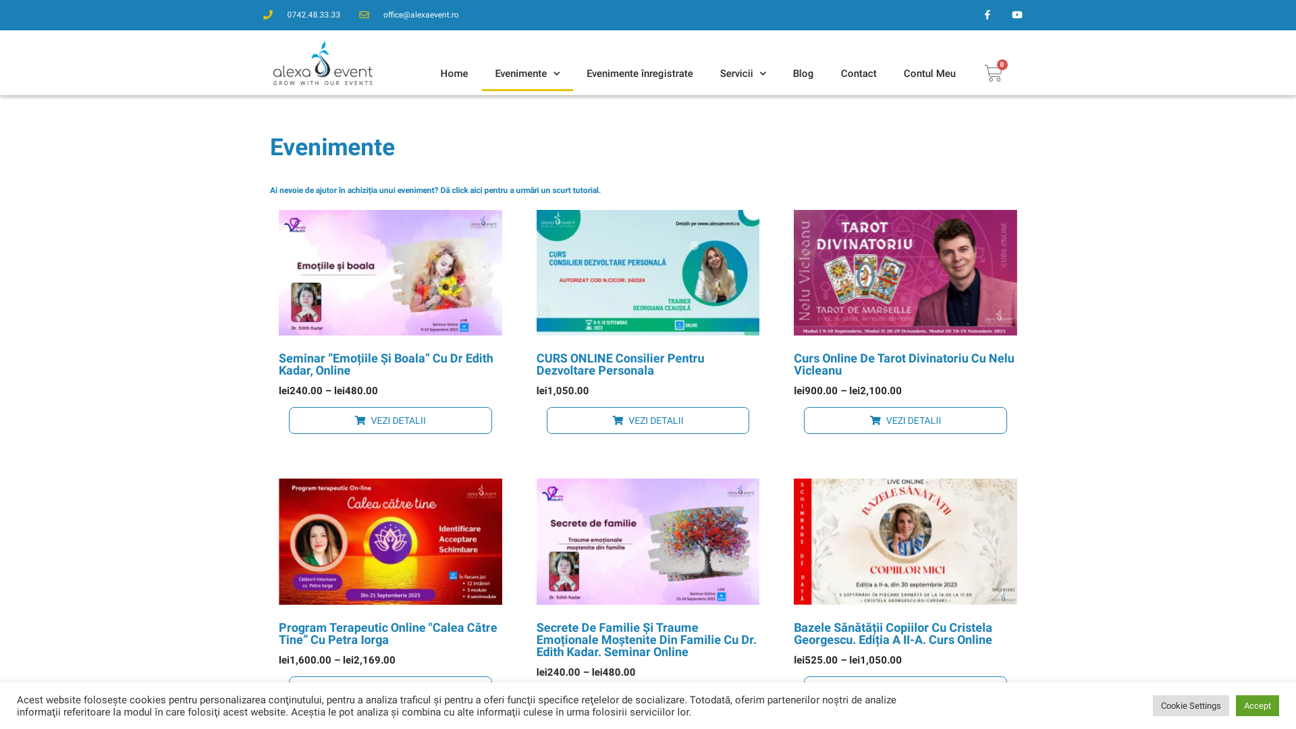Open the YouTube channel icon
The height and width of the screenshot is (729, 1296).
(x=1017, y=15)
